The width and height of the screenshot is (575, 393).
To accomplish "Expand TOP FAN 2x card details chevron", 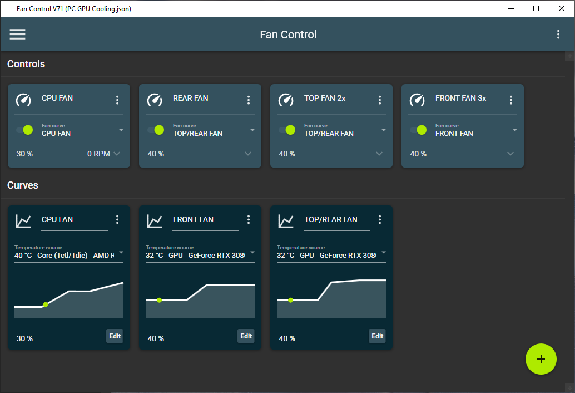I will coord(380,154).
